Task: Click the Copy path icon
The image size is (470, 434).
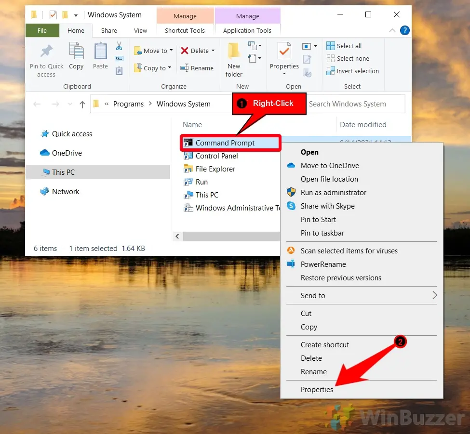Action: point(119,58)
